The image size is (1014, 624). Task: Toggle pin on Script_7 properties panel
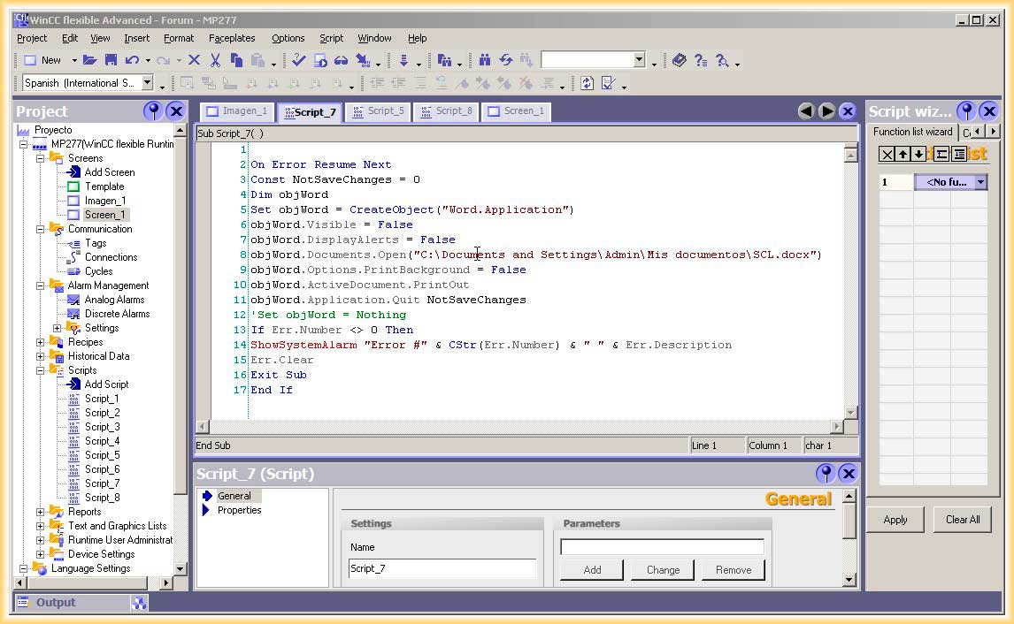pyautogui.click(x=825, y=473)
